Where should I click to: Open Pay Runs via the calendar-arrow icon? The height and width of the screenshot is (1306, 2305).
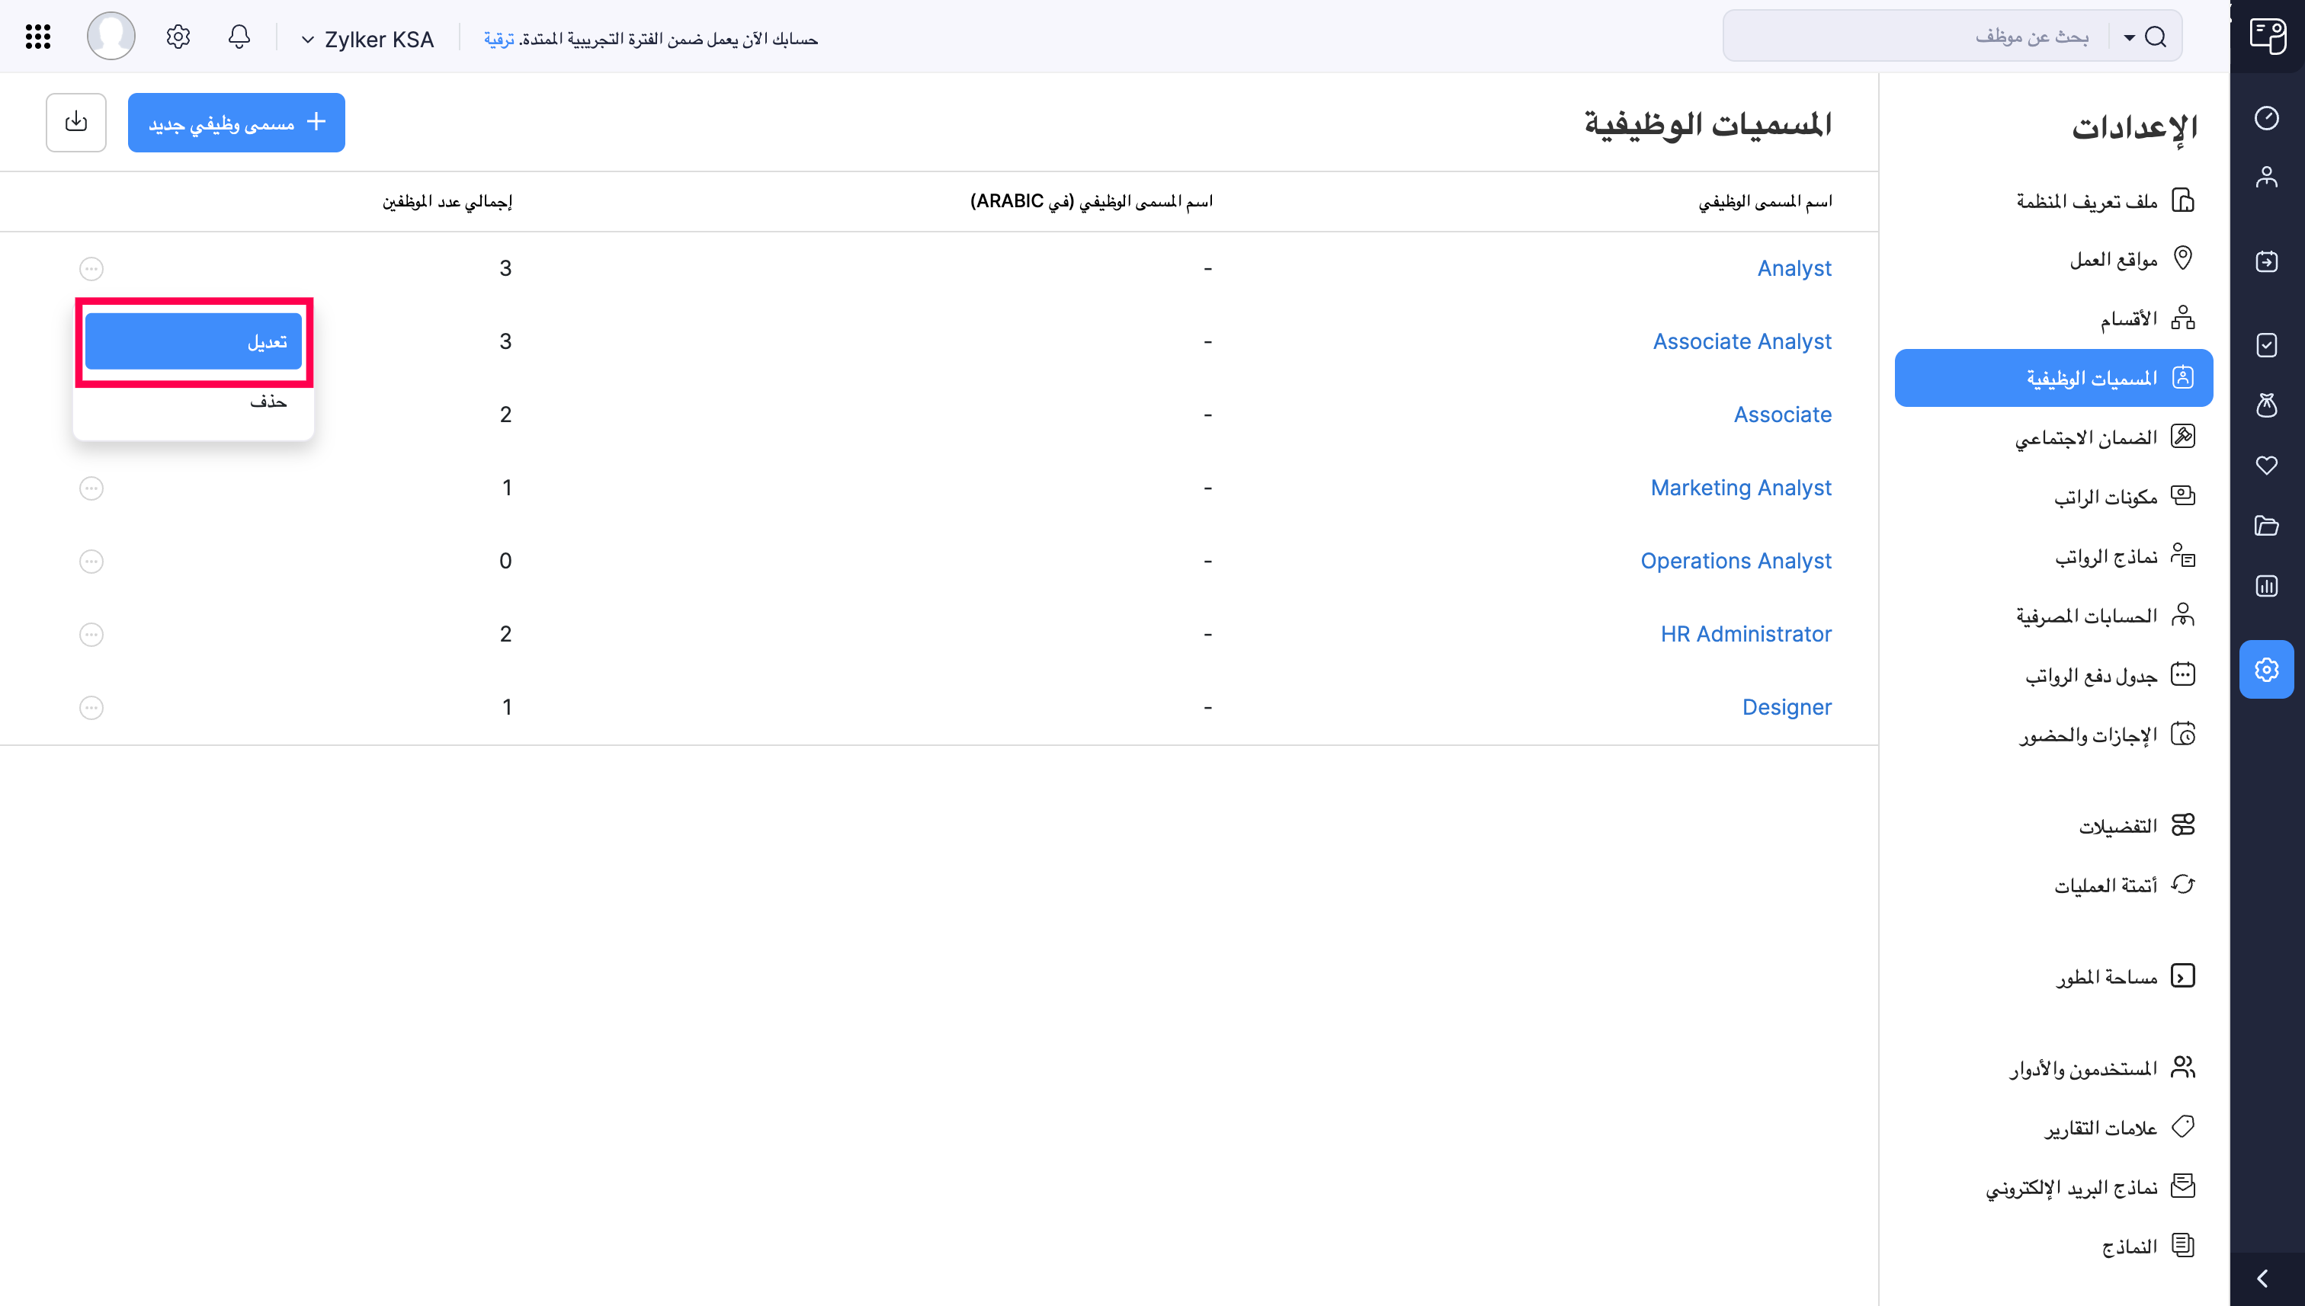[x=2268, y=260]
